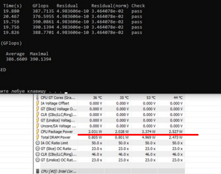Image resolution: width=221 pixels, height=174 pixels.
Task: Click the 387.7135 GFlops result
Action: point(43,11)
